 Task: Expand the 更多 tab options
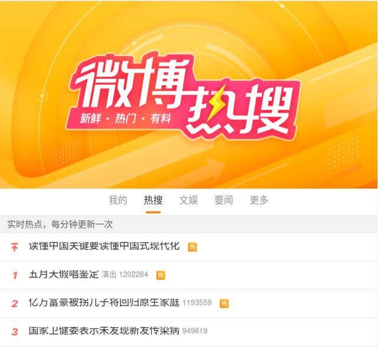click(x=259, y=200)
